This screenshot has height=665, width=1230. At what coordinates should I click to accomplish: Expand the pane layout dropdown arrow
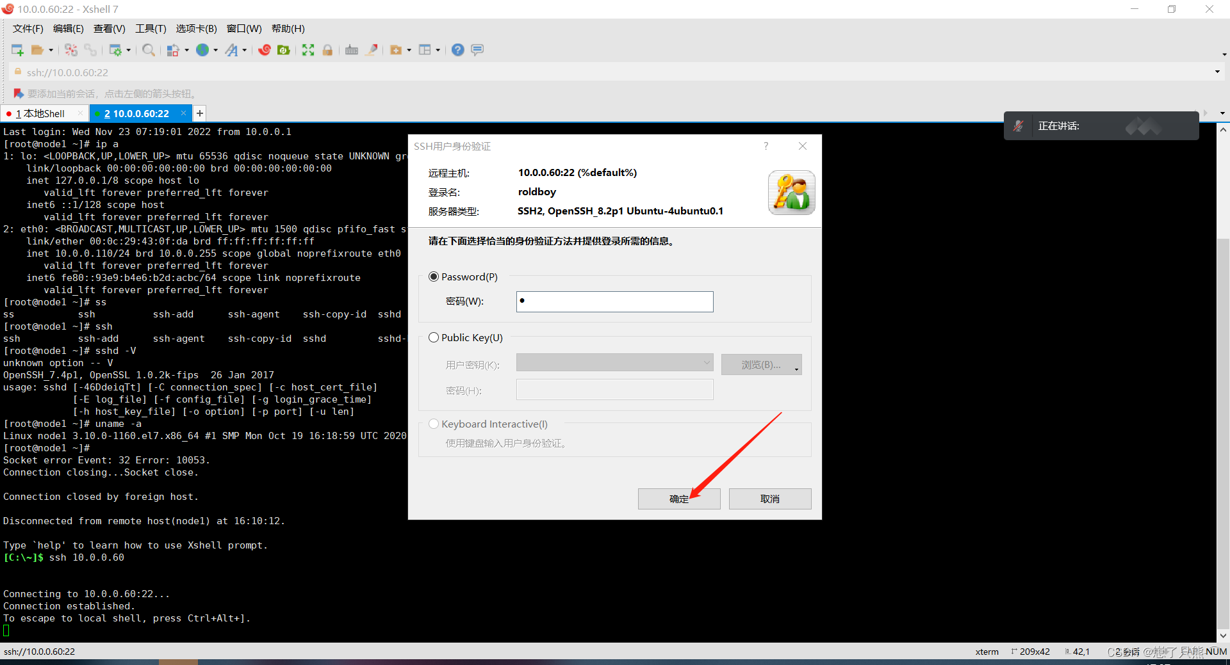(x=438, y=50)
